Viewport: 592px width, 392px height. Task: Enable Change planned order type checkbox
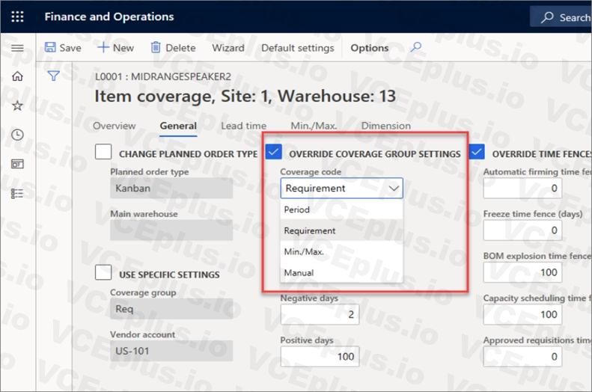(103, 152)
